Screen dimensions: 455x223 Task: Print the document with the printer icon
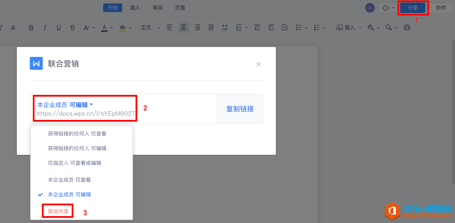coord(407,28)
